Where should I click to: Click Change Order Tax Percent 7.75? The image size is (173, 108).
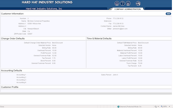click(54, 58)
